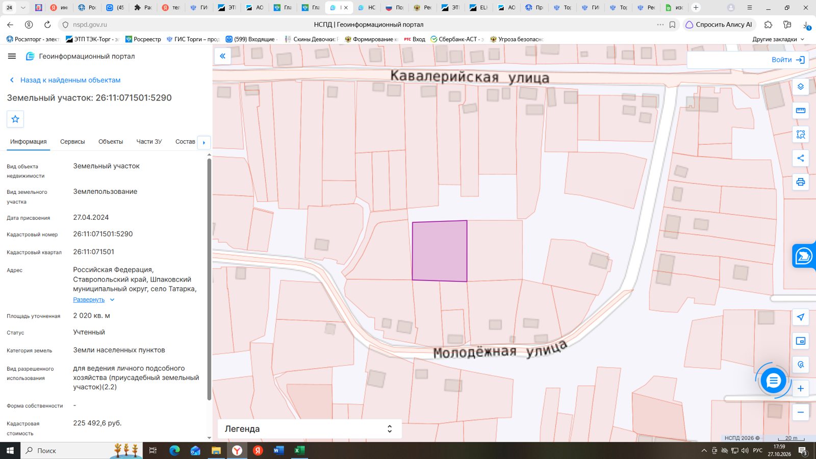Open a new browser tab with the plus
The width and height of the screenshot is (816, 459).
pos(696,8)
